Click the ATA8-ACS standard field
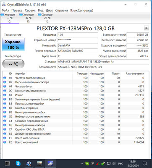This screenshot has height=168, width=152. click(x=103, y=62)
